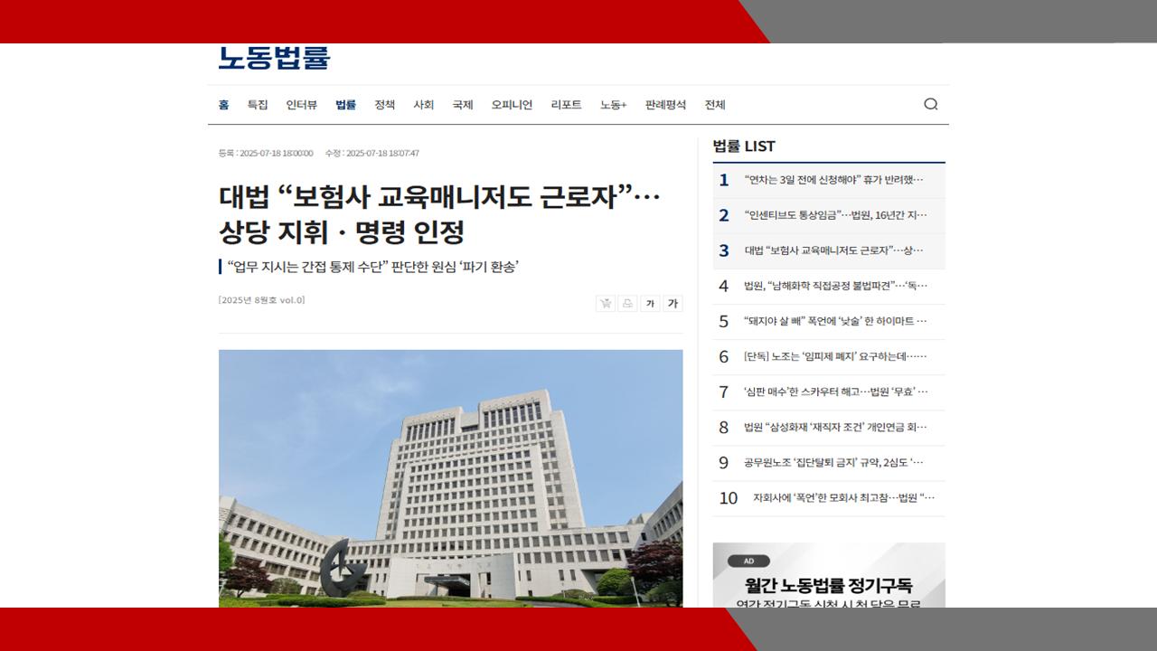Open the 오피니언 section
1157x651 pixels.
coord(513,105)
